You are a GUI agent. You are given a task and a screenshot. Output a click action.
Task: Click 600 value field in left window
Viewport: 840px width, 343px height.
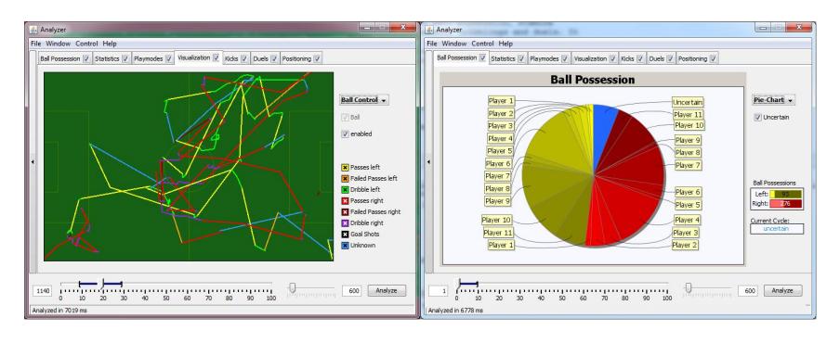pyautogui.click(x=352, y=291)
